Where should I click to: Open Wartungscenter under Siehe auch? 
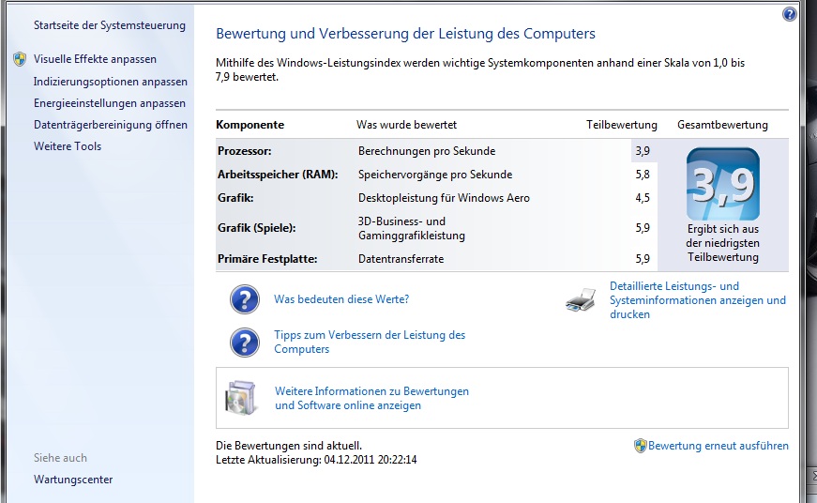[x=73, y=479]
